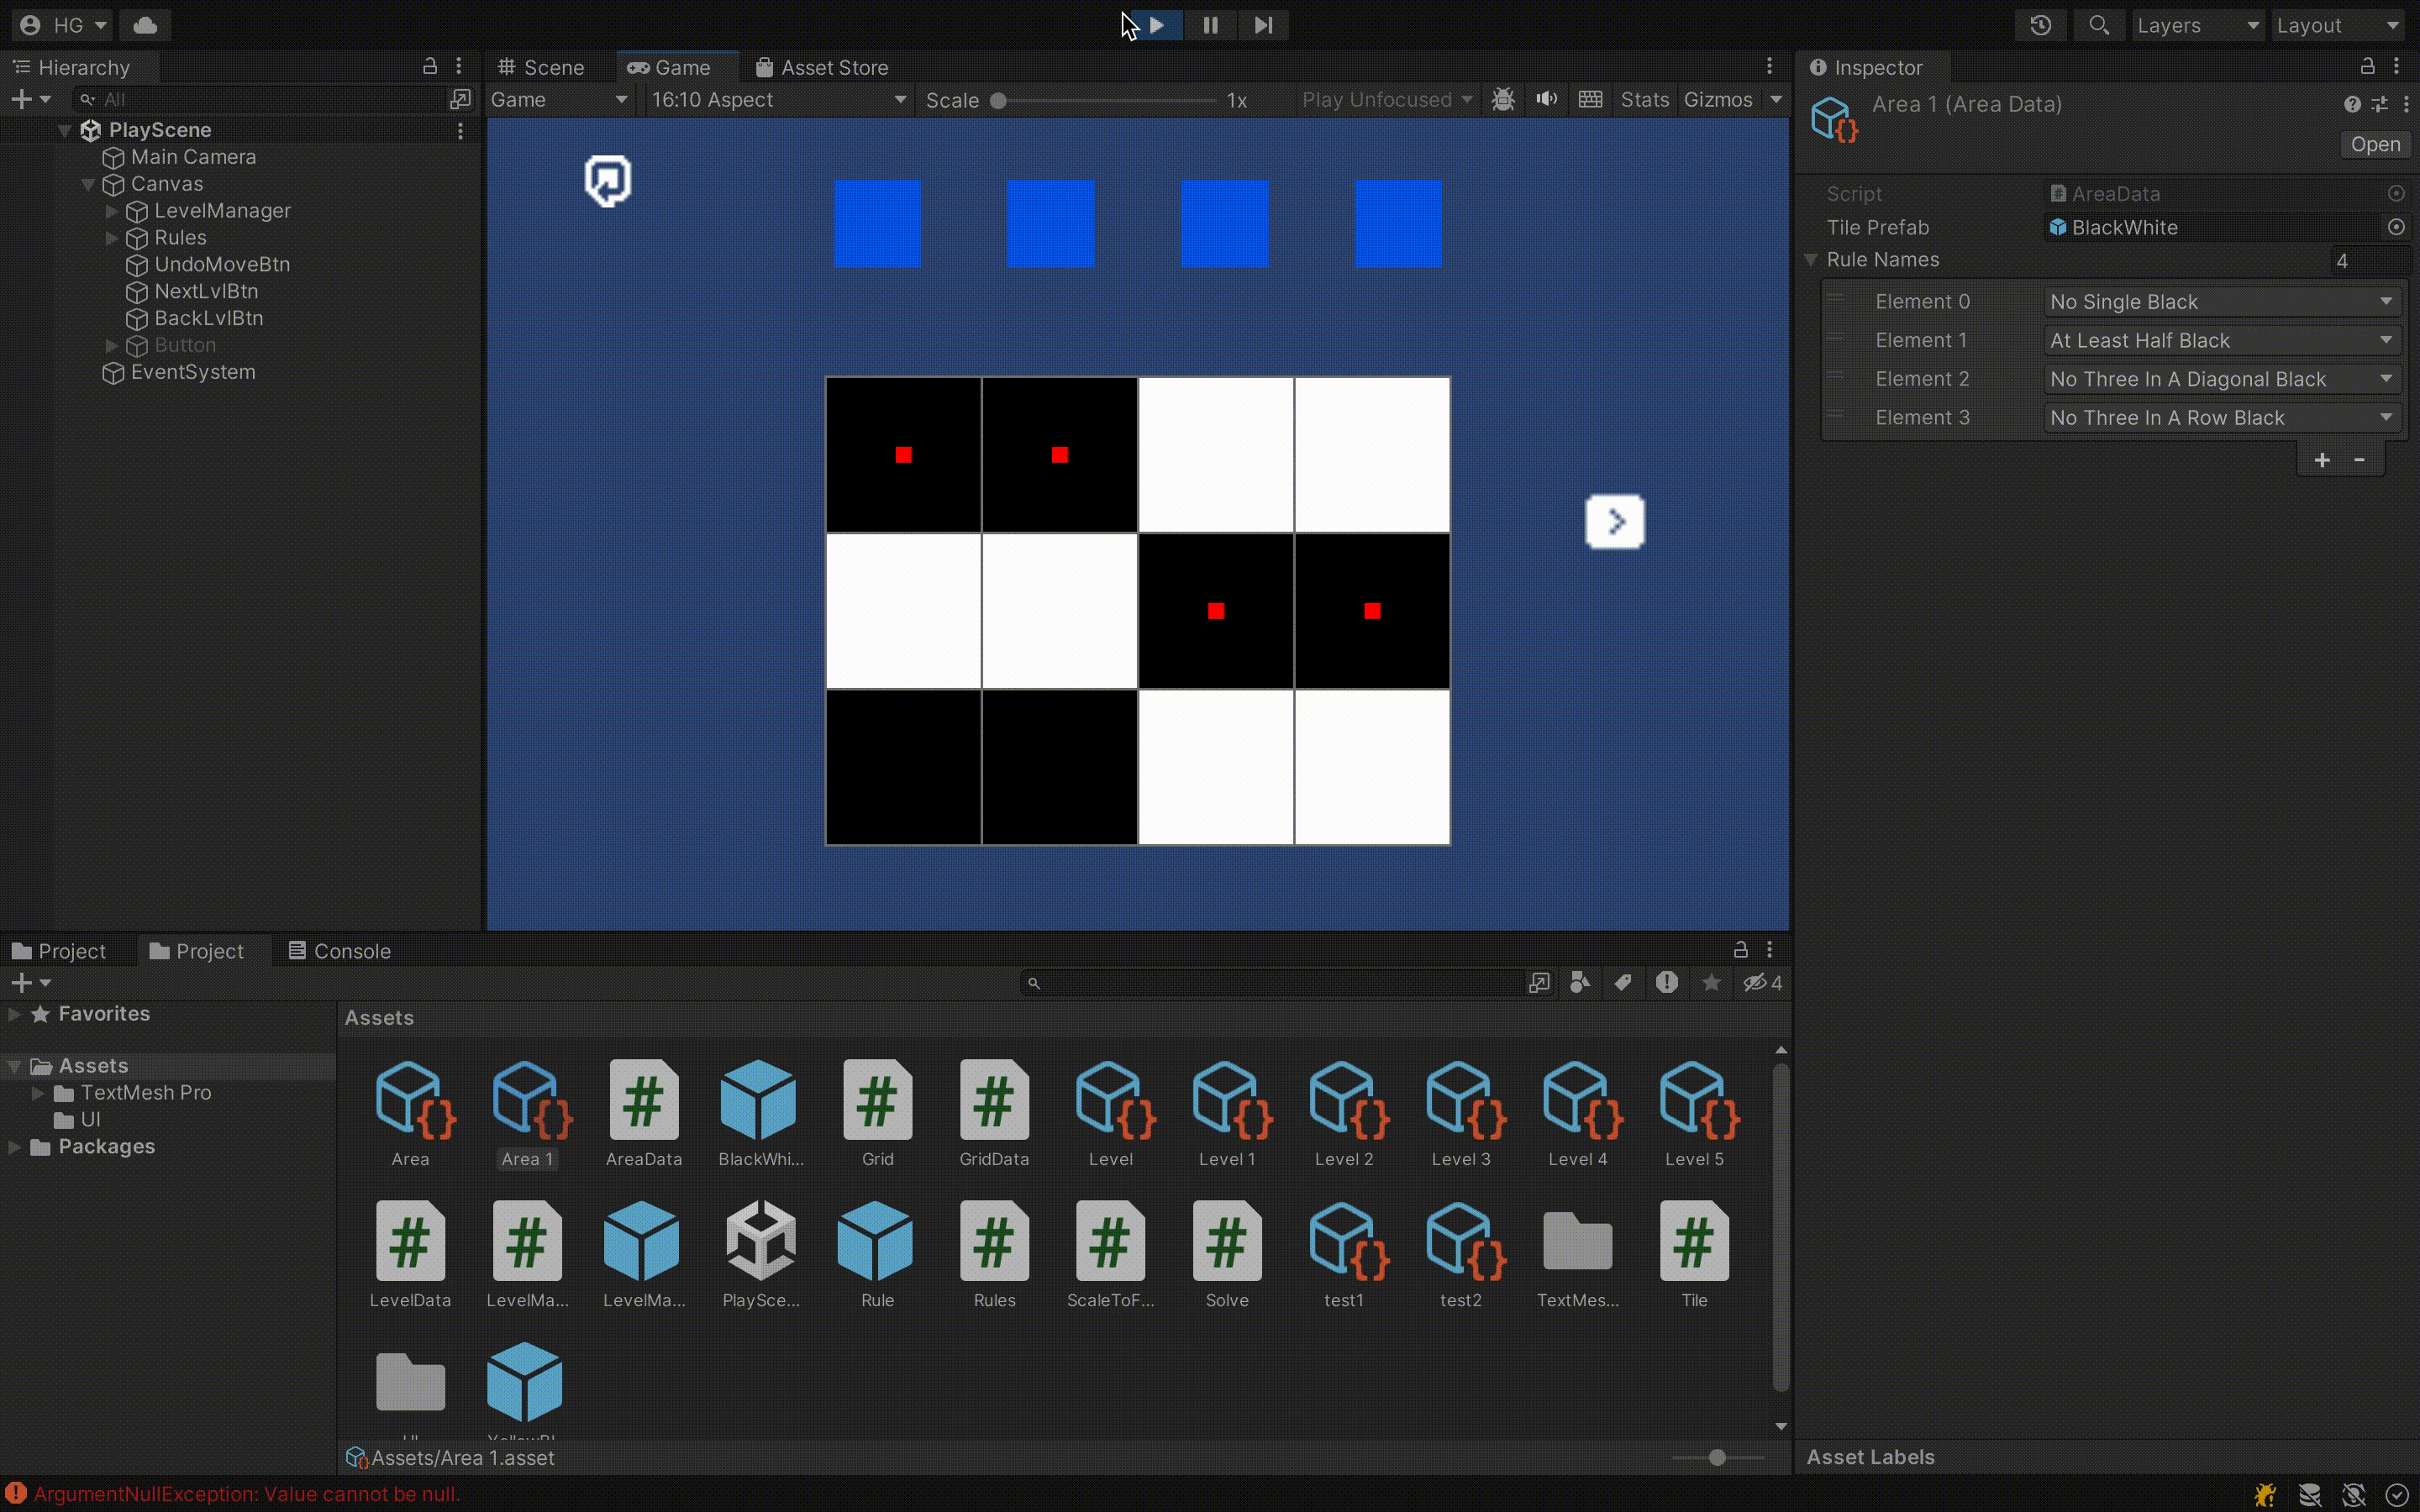
Task: Switch to the Scene tab
Action: click(x=543, y=67)
